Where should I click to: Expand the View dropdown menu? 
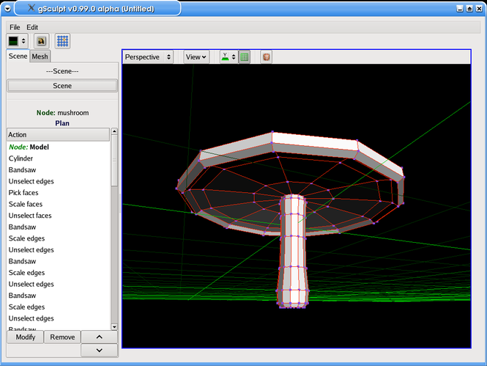(x=196, y=57)
